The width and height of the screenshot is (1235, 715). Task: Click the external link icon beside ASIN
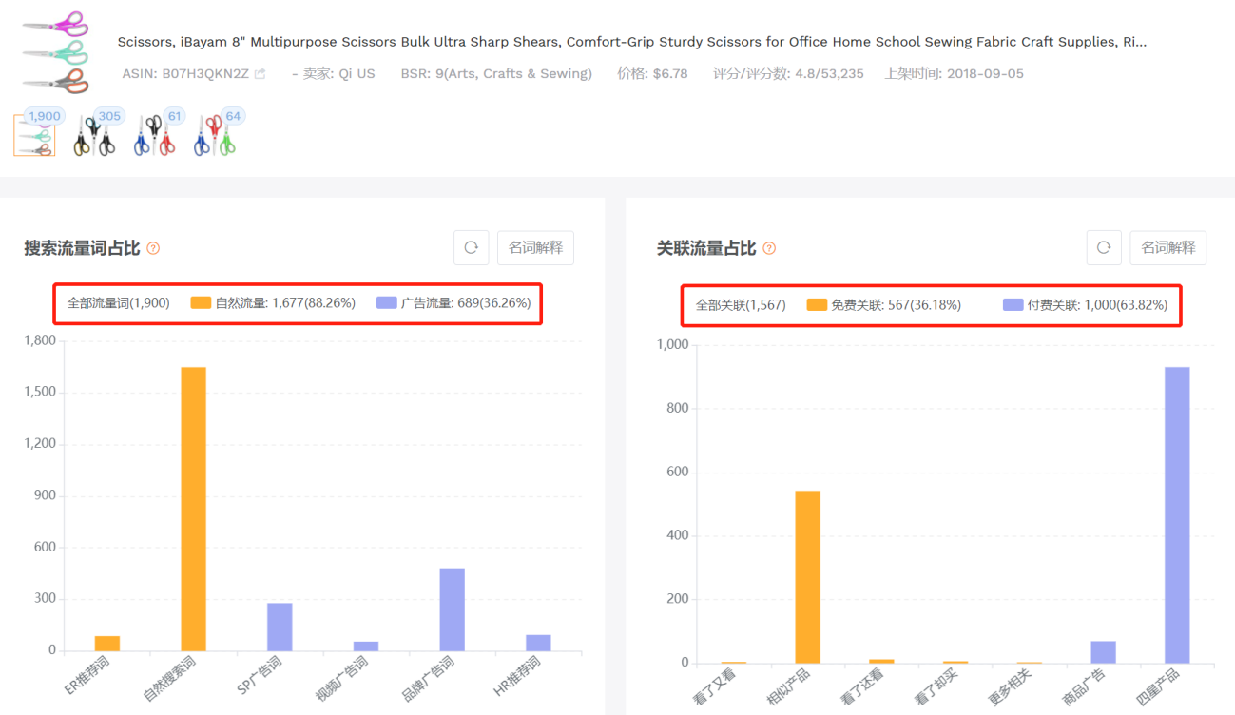pyautogui.click(x=261, y=74)
